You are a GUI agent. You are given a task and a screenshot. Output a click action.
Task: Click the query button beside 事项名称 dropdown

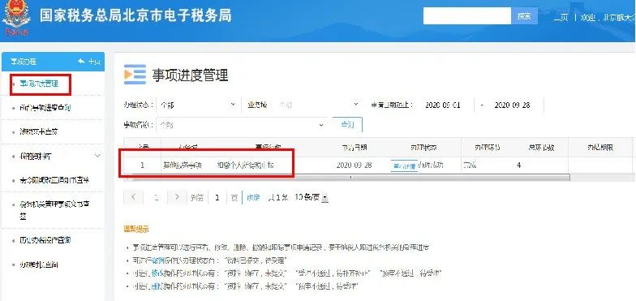tap(347, 125)
